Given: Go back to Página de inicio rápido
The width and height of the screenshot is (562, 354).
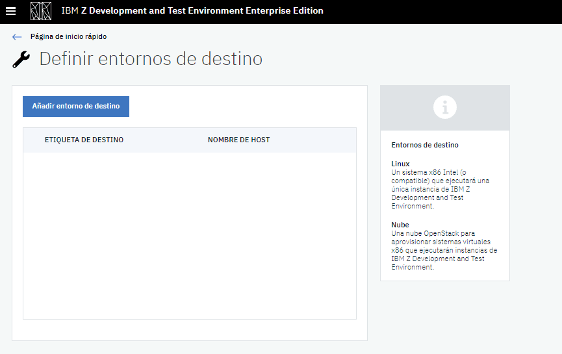Looking at the screenshot, I should coord(68,37).
